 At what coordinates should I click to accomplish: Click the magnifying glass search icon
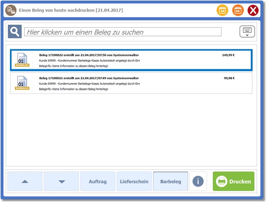pyautogui.click(x=15, y=32)
